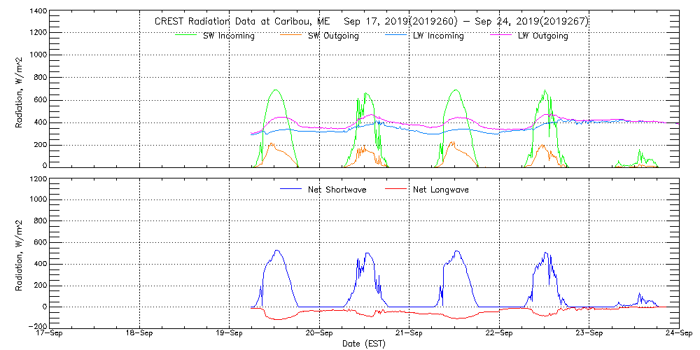700x350 pixels.
Task: Select the 24-Sep x-axis tick label
Action: coord(678,334)
